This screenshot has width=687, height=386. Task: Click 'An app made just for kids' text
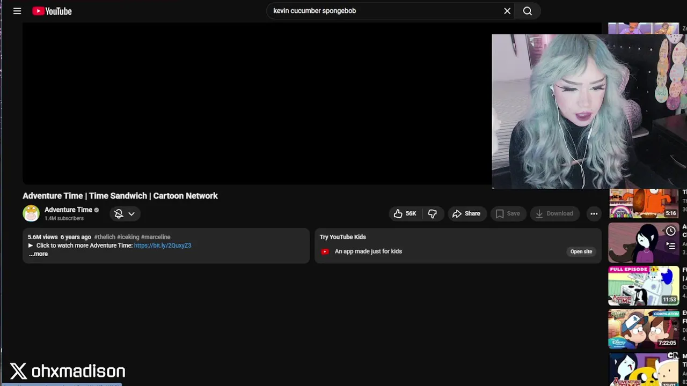(368, 251)
